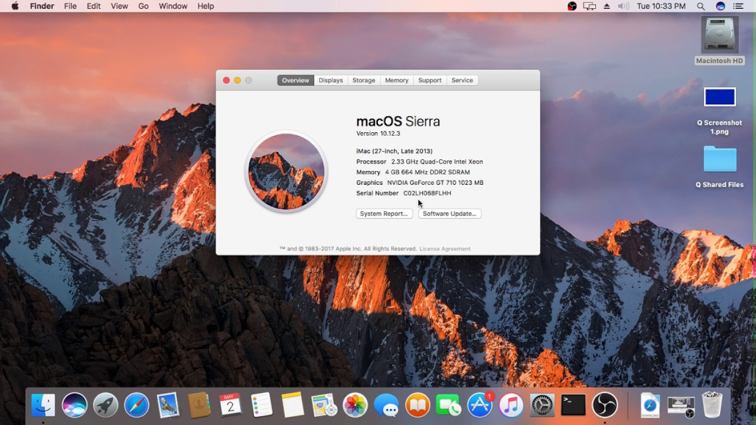The height and width of the screenshot is (425, 756).
Task: Open Calendar icon showing May 2
Action: (230, 405)
